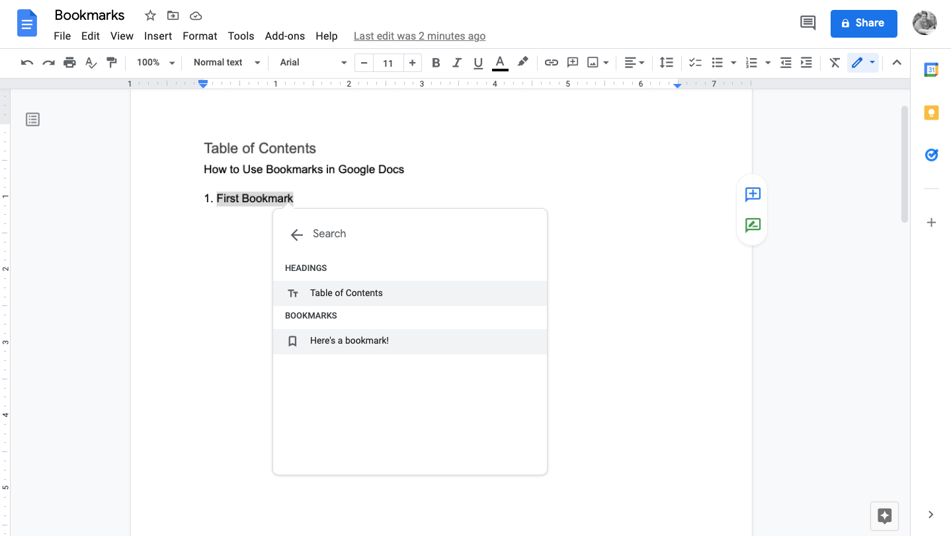Open the zoom level dropdown
Screen dimensions: 951x536
click(x=153, y=62)
